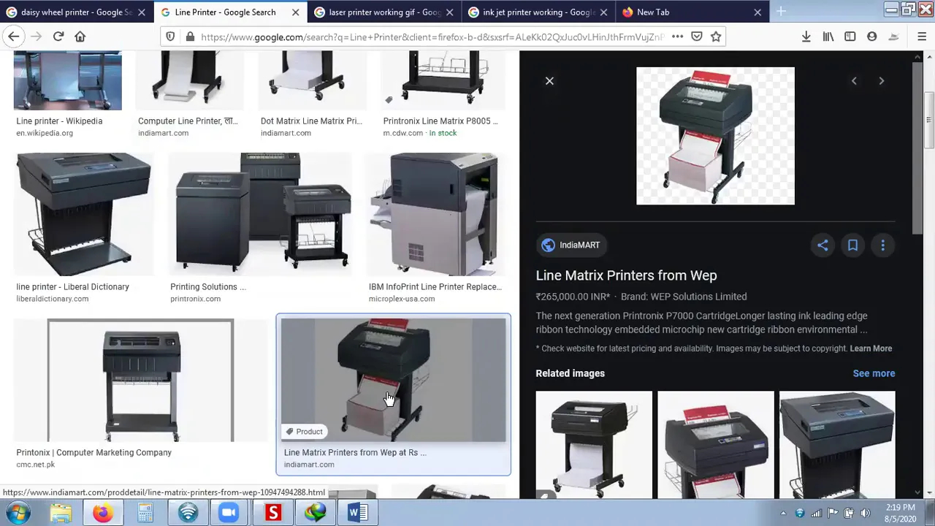The width and height of the screenshot is (935, 526).
Task: Close the image preview side panel
Action: coord(549,81)
